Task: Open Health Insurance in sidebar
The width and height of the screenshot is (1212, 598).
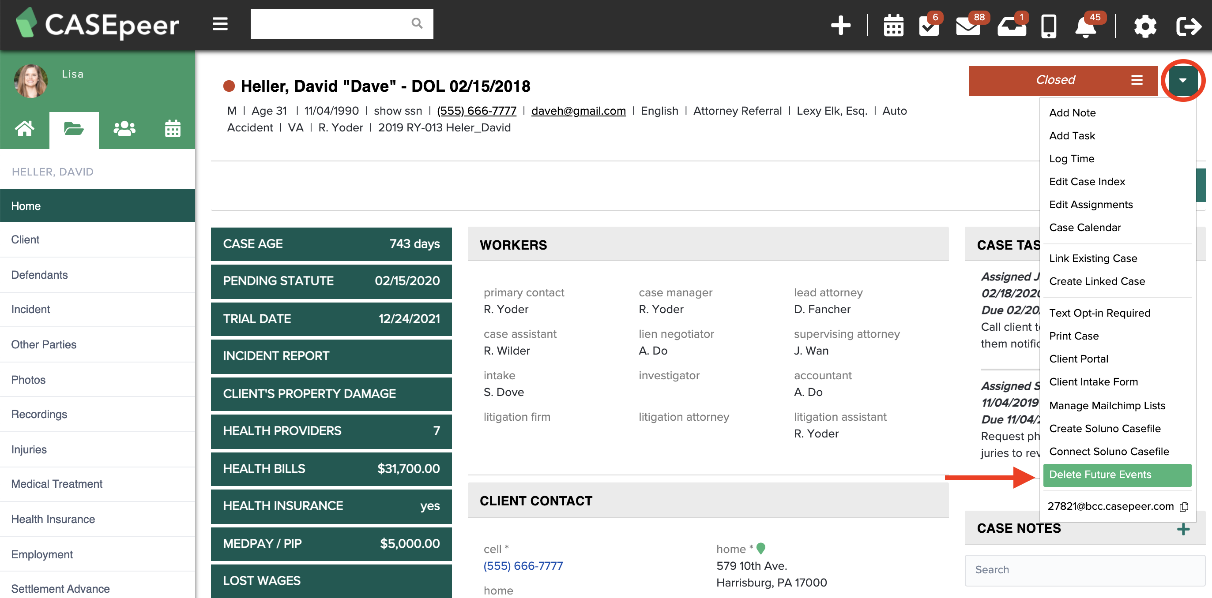Action: click(x=98, y=520)
